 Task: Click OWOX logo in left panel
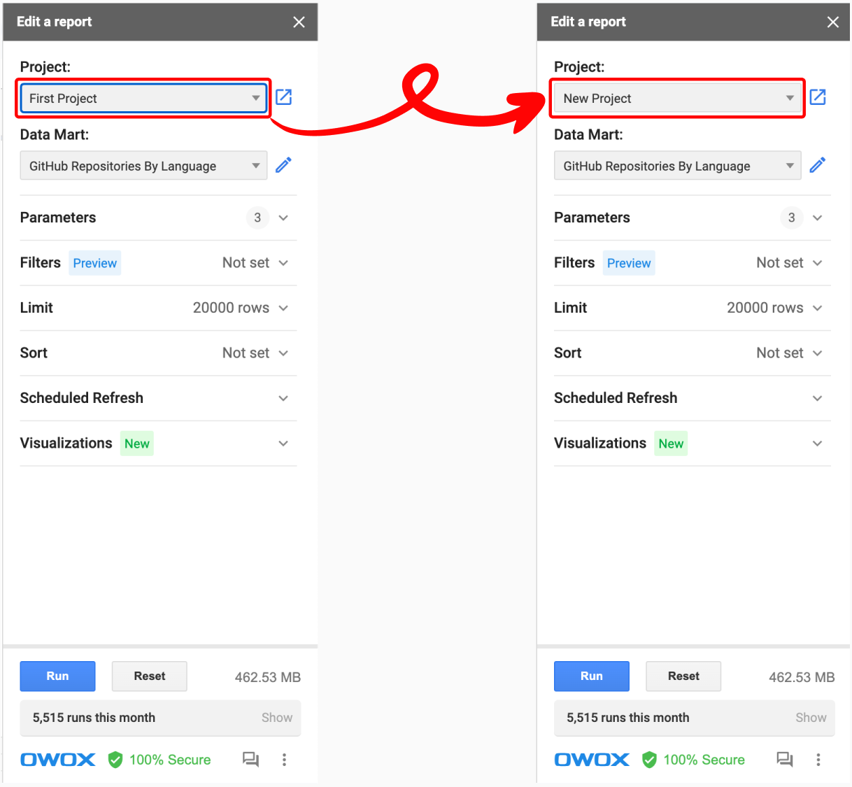click(x=58, y=760)
